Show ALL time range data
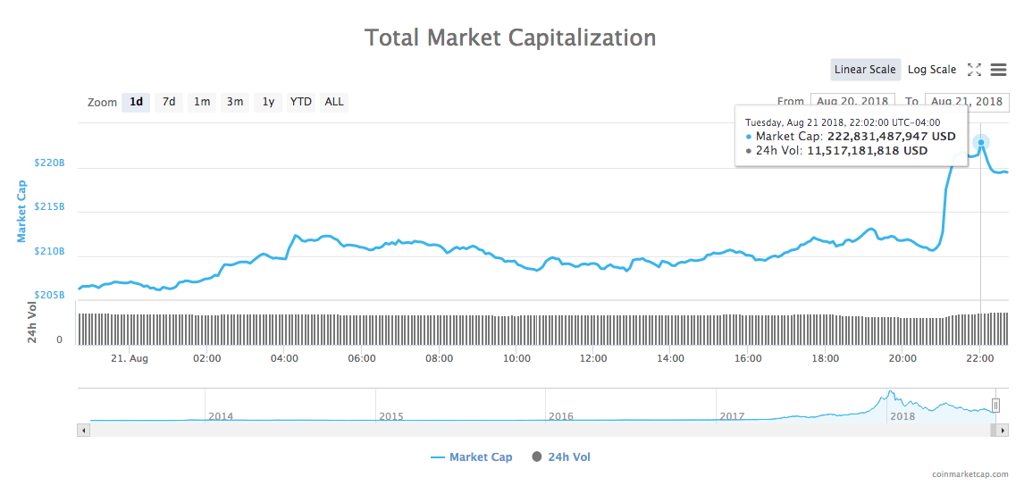This screenshot has height=494, width=1024. coord(334,102)
